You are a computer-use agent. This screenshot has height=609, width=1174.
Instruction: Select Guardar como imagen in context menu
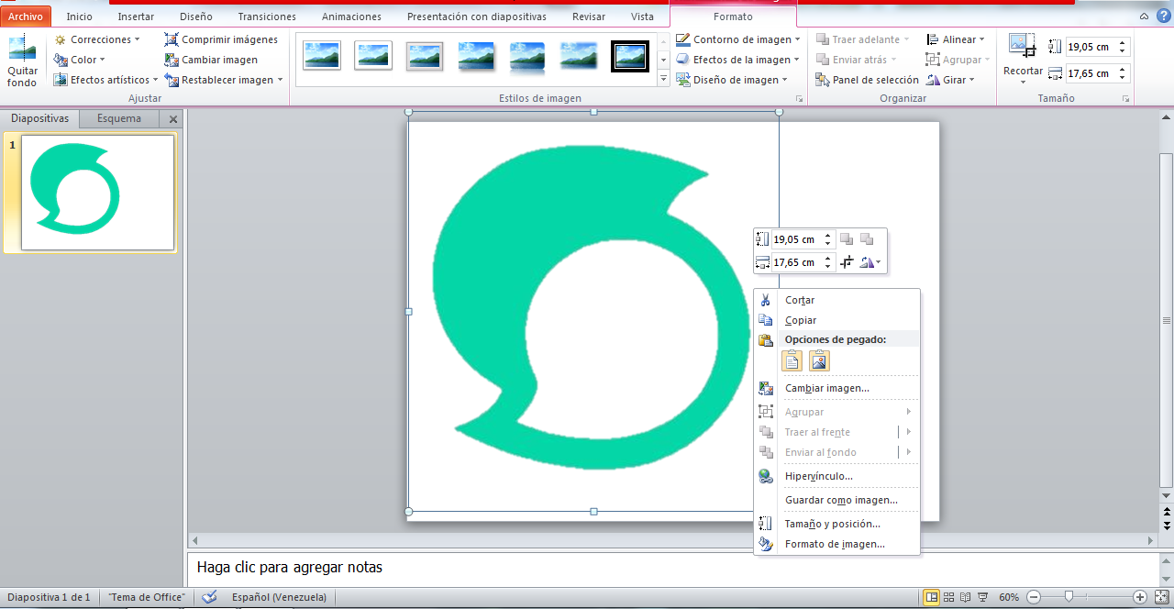840,500
